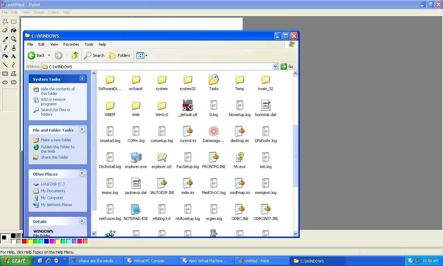Switch to Virtual PC Console taskbar button
The height and width of the screenshot is (266, 443).
coord(151,261)
